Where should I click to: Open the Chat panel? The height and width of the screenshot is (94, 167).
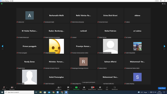[68, 88]
